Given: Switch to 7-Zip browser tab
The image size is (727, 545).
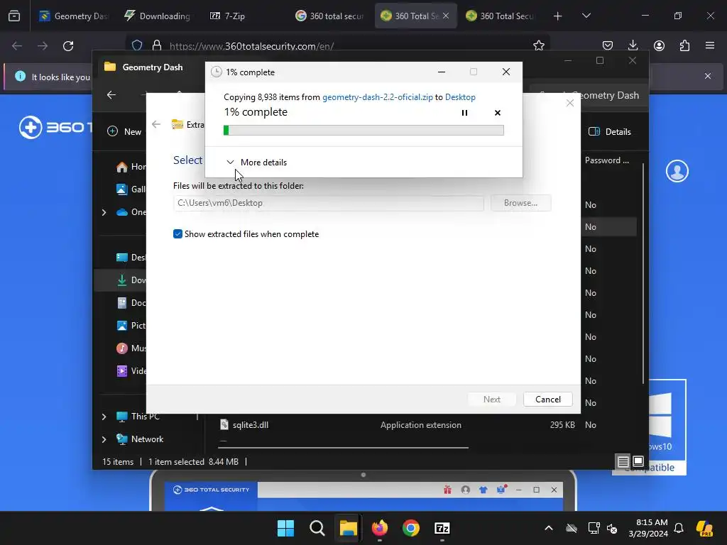Looking at the screenshot, I should [x=228, y=16].
